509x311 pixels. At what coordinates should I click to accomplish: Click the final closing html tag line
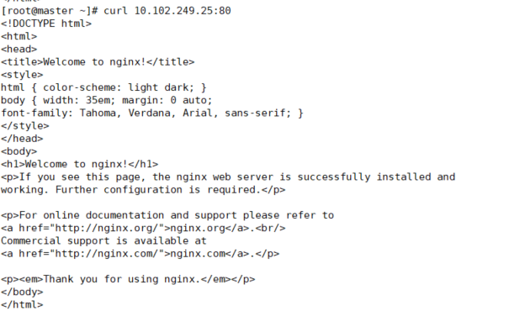pos(22,305)
